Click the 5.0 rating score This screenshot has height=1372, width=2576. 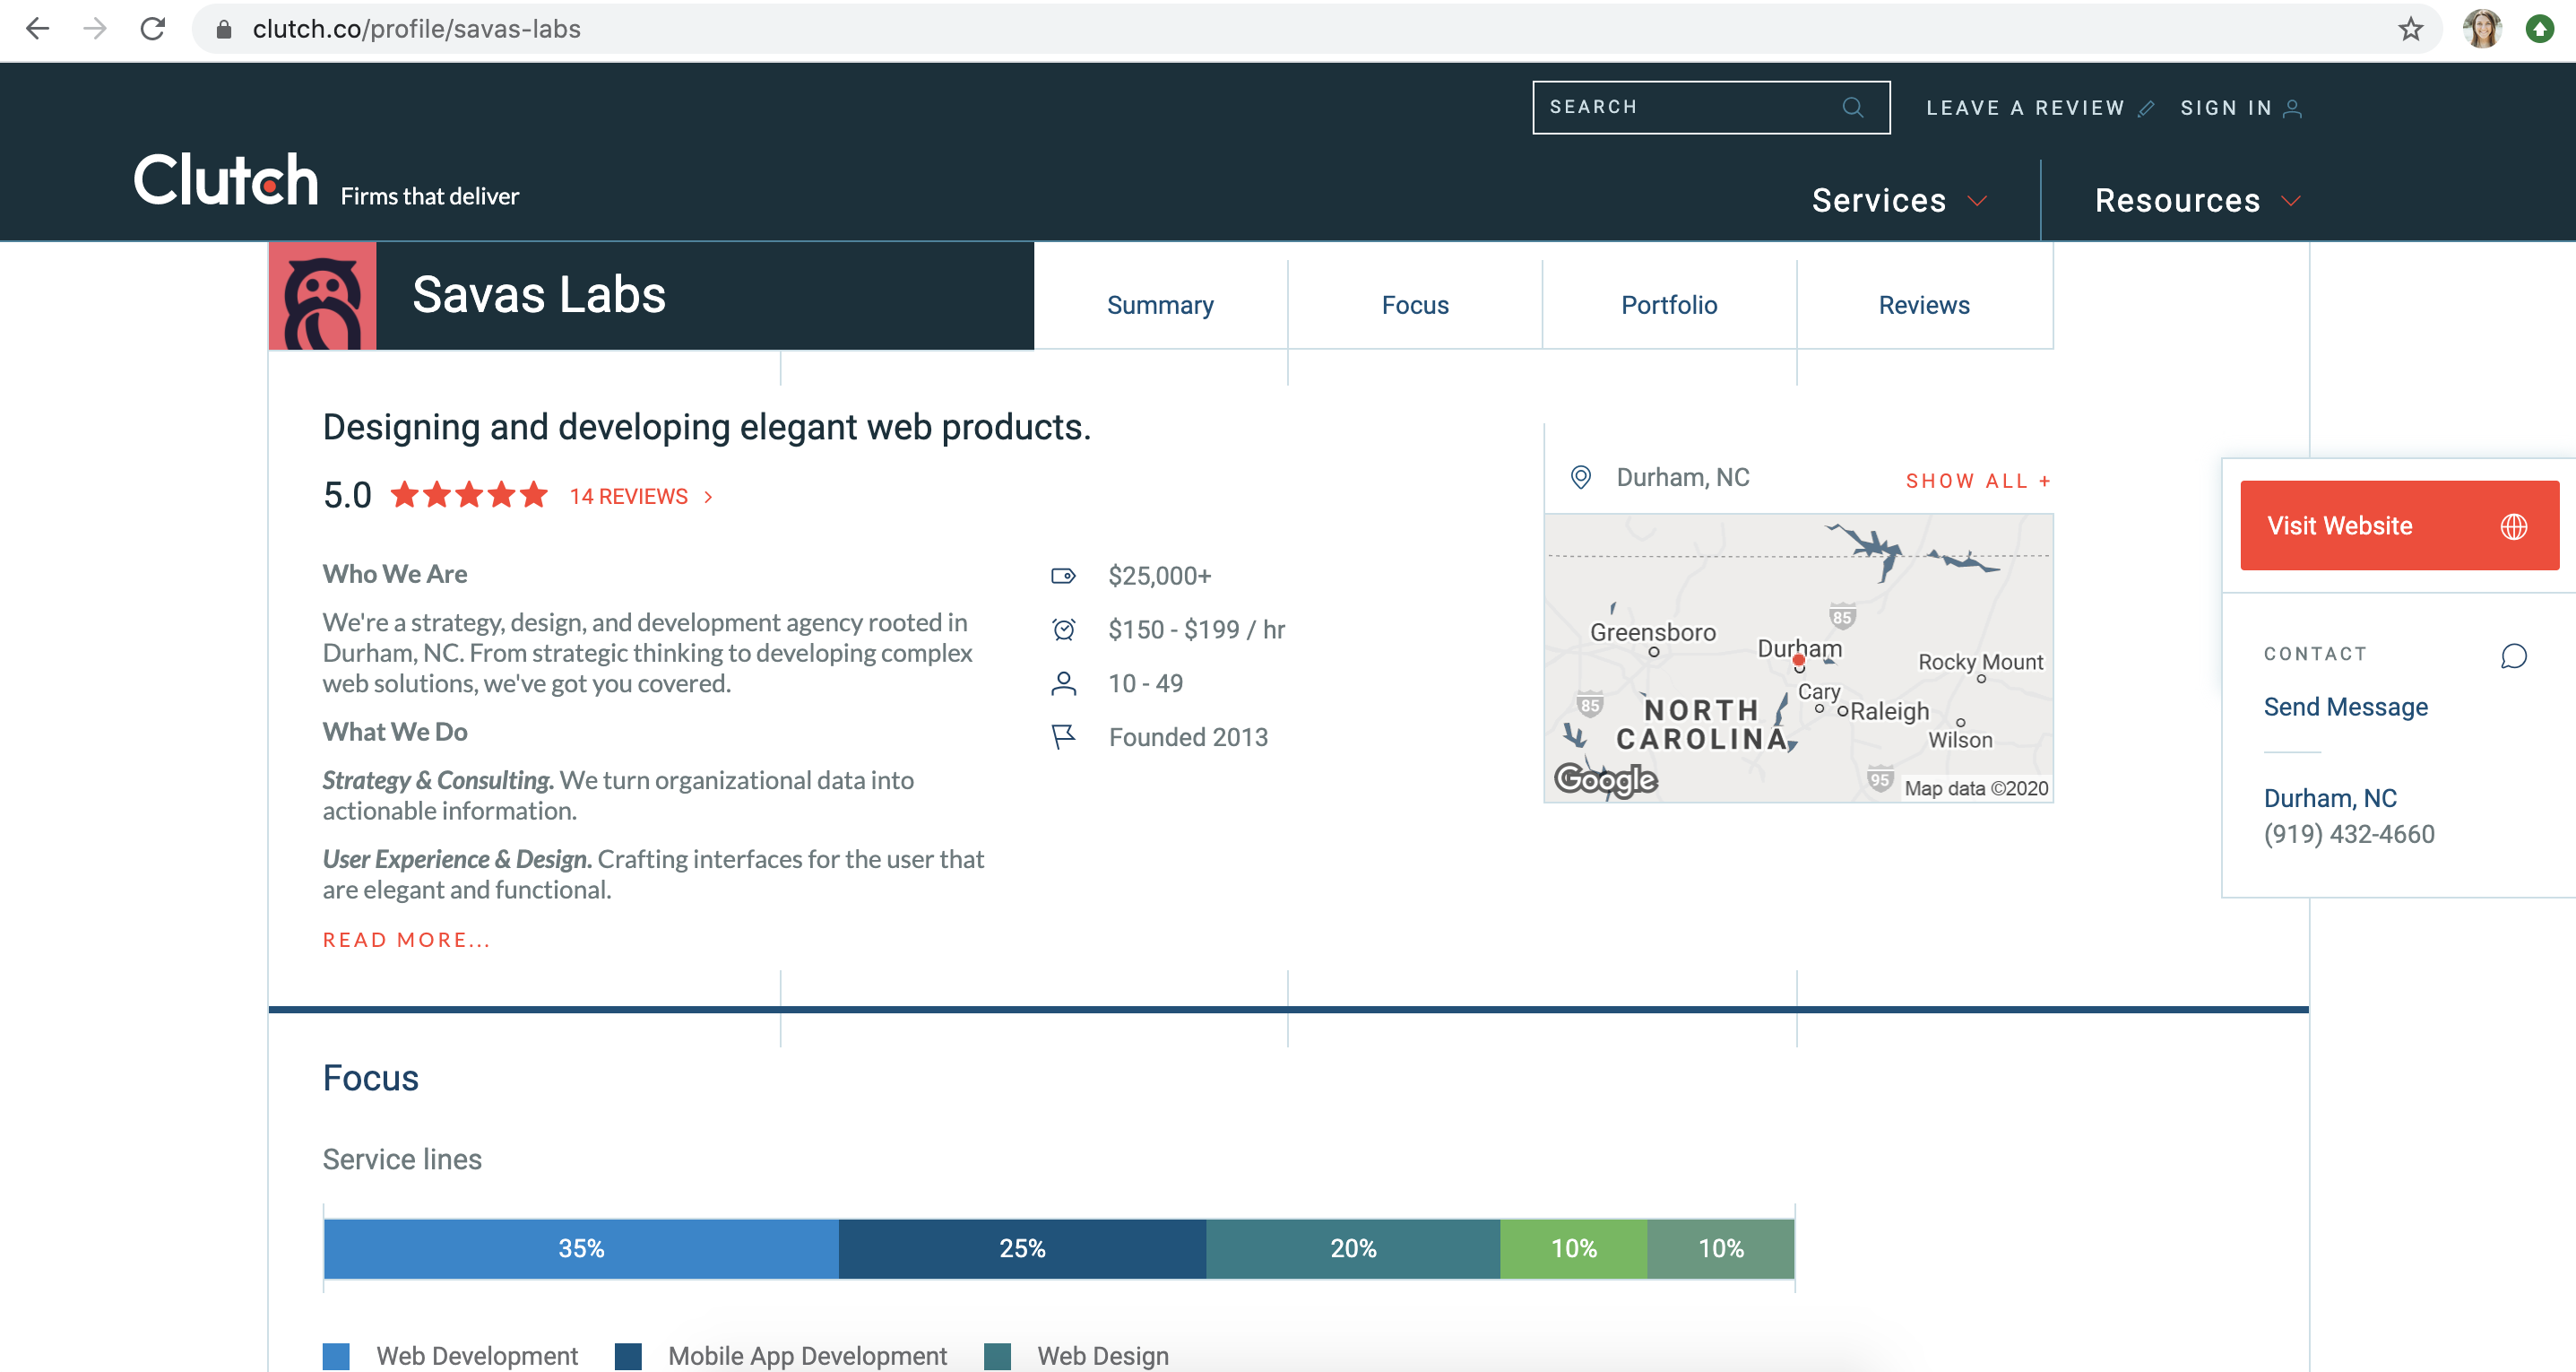(347, 495)
